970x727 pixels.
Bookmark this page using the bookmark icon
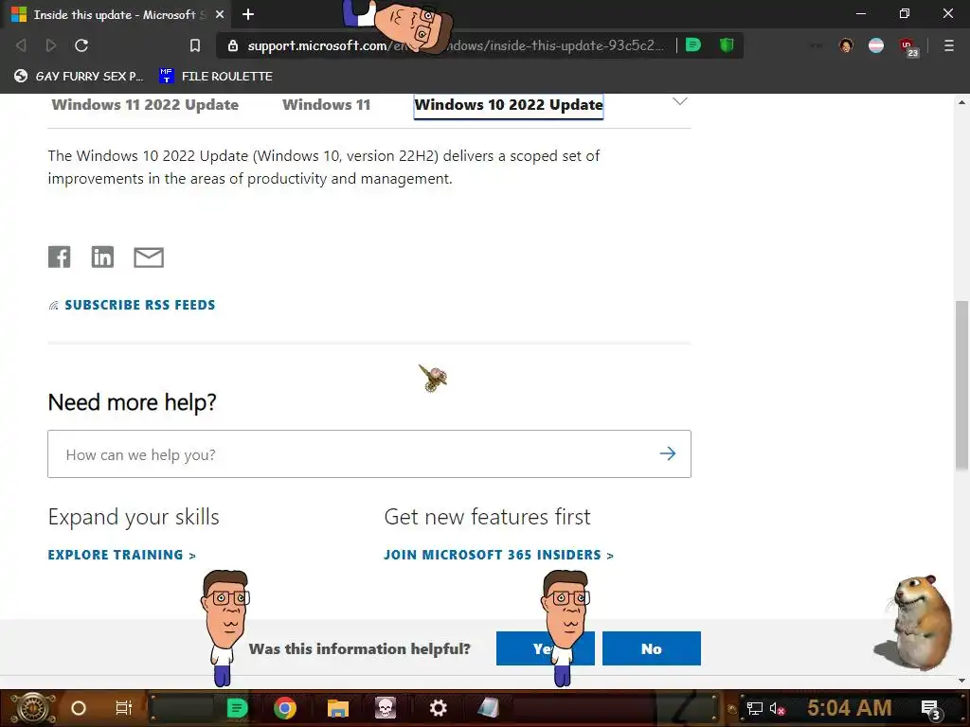click(x=195, y=45)
